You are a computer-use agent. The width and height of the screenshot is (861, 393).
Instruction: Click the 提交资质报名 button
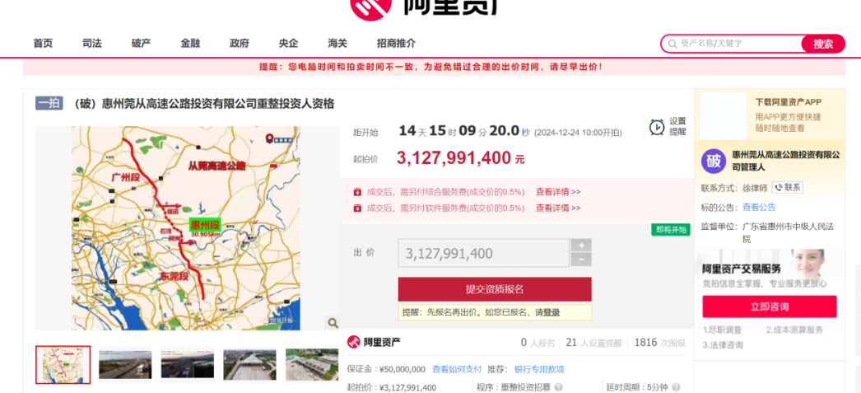point(495,289)
